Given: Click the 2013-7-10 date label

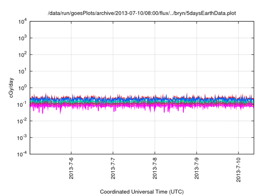Looking at the screenshot, I should tap(238, 170).
